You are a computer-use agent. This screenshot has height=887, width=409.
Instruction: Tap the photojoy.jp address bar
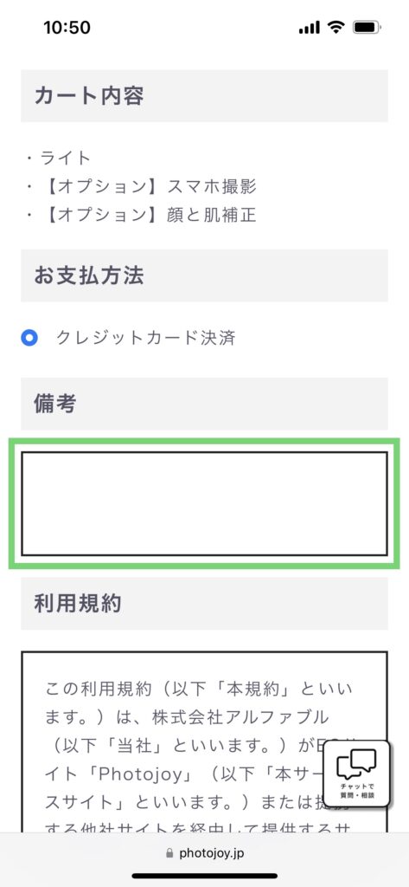pyautogui.click(x=204, y=853)
